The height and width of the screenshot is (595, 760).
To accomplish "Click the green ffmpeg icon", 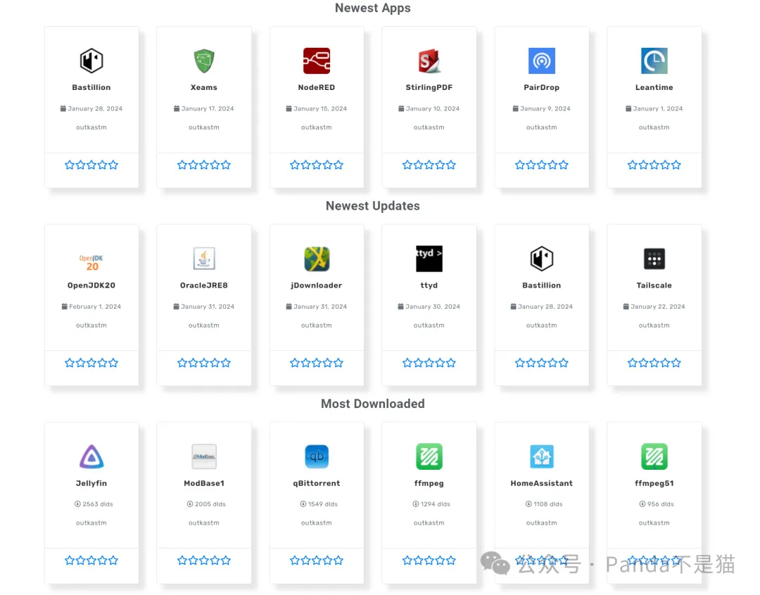I will (x=429, y=456).
